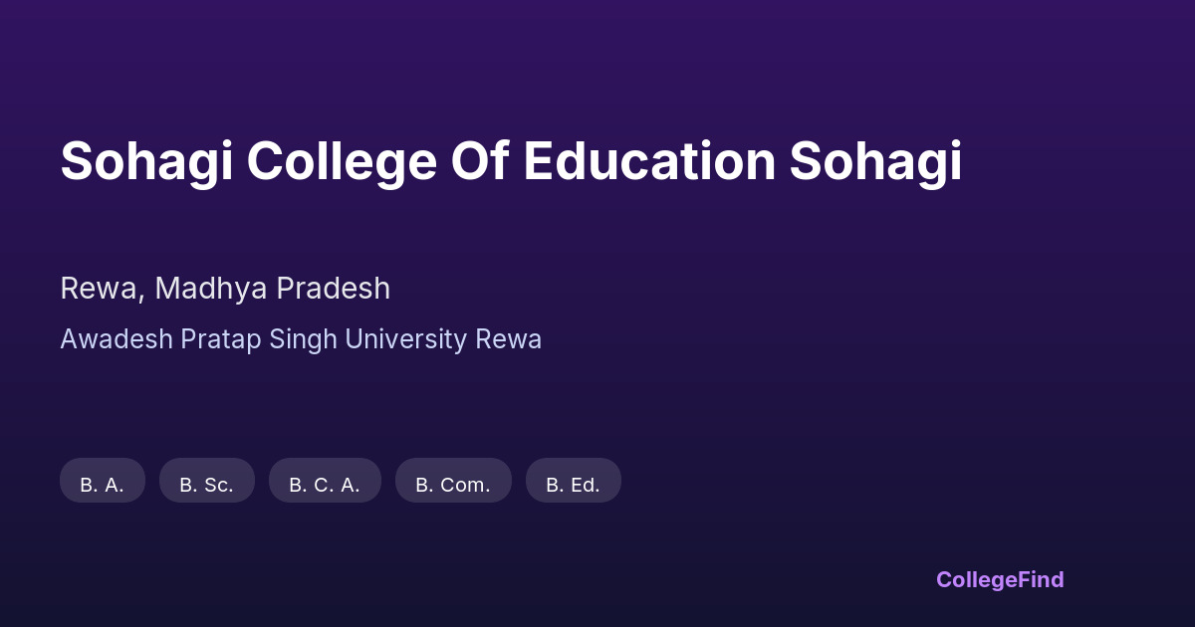This screenshot has height=627, width=1195.
Task: Open the B. Ed. course tag
Action: click(x=574, y=481)
